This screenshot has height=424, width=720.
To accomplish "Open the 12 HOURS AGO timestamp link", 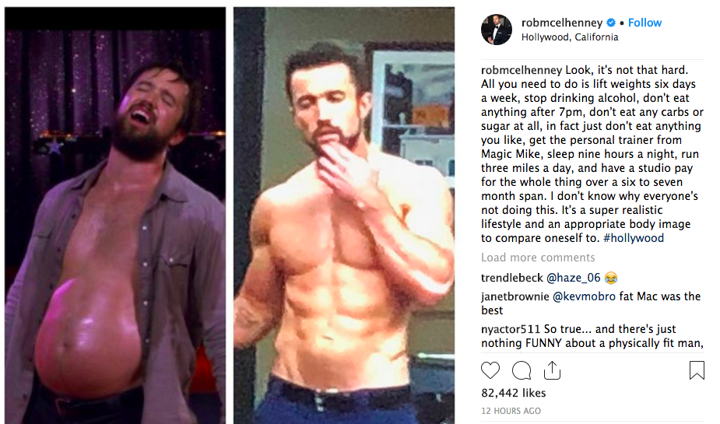I will pos(511,411).
